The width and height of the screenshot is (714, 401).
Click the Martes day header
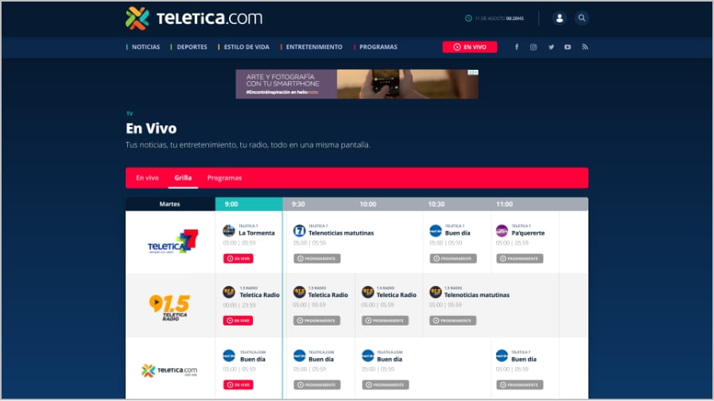pyautogui.click(x=170, y=204)
